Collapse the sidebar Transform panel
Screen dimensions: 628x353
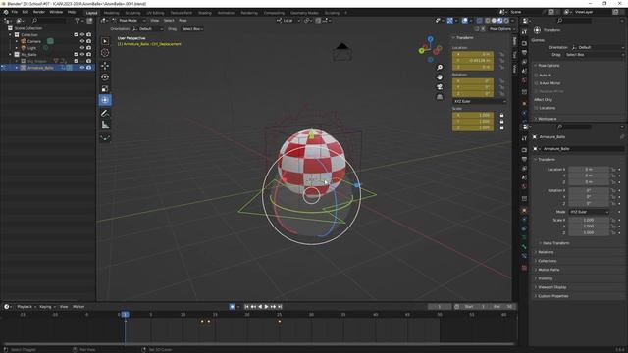point(464,37)
